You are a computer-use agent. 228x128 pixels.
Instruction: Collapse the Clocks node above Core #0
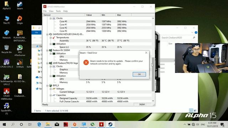tap(51, 18)
